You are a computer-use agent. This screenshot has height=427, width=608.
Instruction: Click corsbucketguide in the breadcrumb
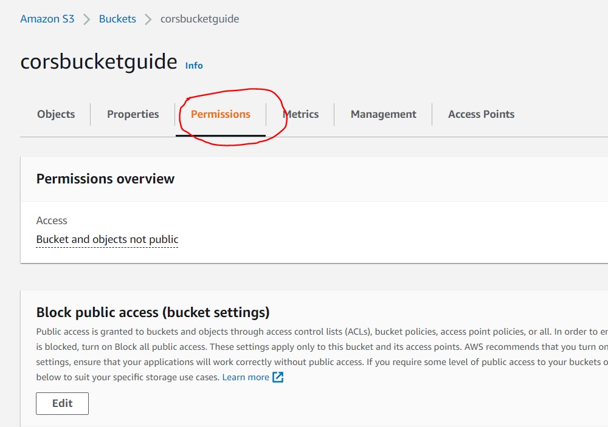click(x=199, y=19)
